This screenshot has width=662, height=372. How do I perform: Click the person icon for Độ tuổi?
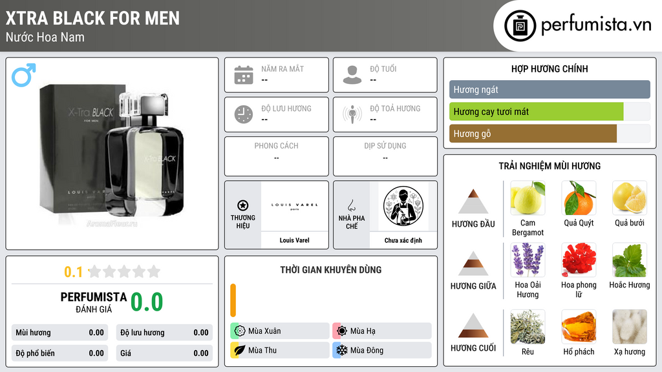352,75
